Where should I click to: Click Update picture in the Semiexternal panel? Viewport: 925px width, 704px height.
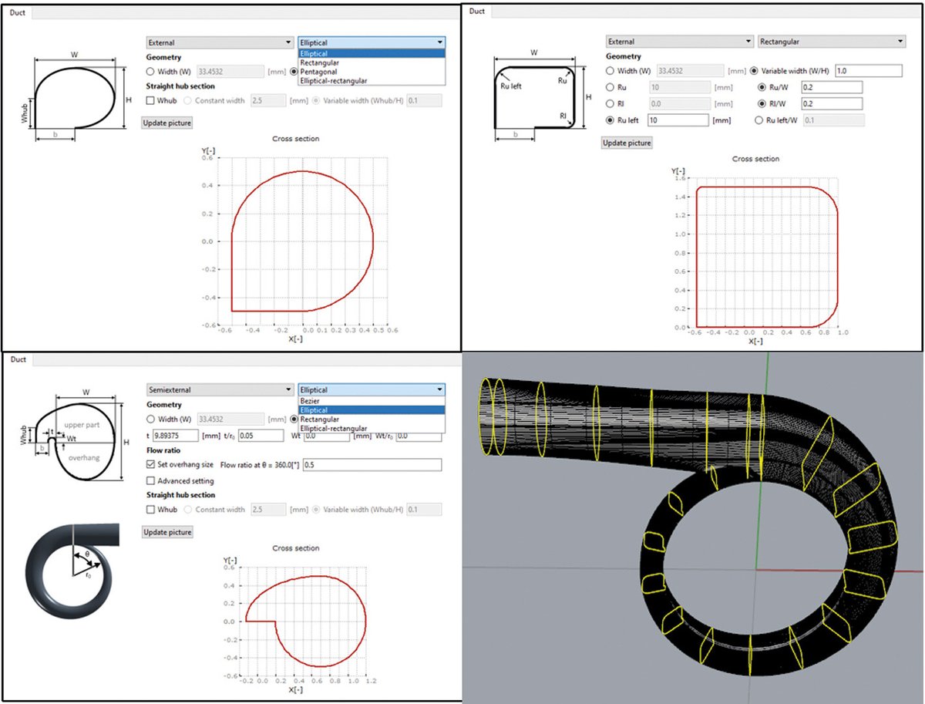166,532
